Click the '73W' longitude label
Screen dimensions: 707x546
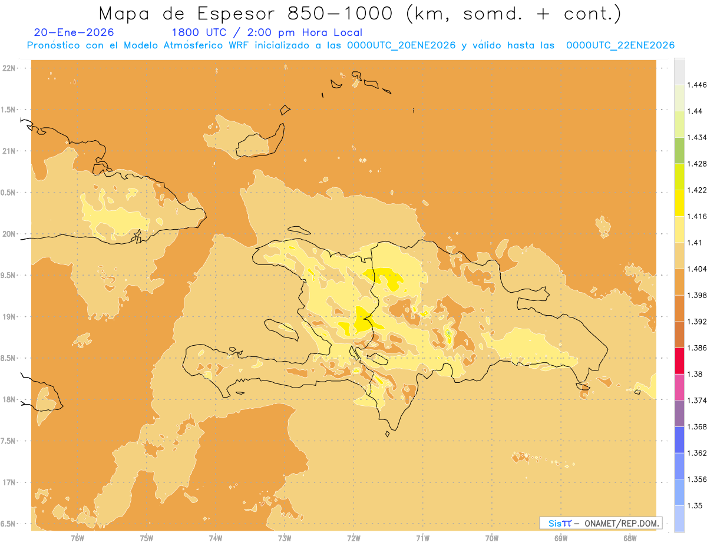coord(285,538)
